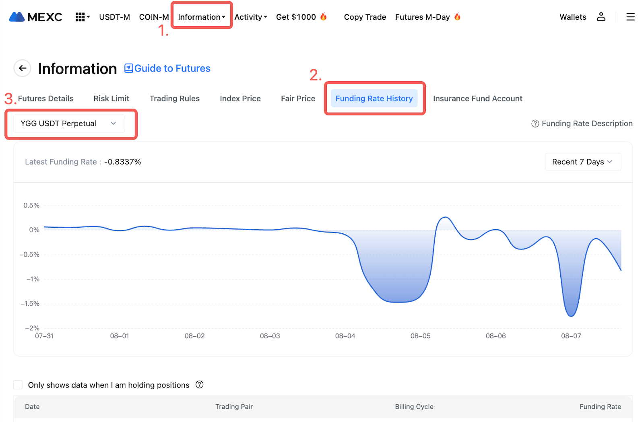Go to the Insurance Fund Account tab
The height and width of the screenshot is (422, 644).
(477, 99)
